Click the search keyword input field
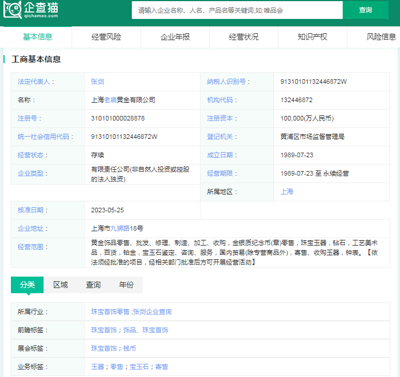Screen dimensions: 400x377 (x=237, y=10)
